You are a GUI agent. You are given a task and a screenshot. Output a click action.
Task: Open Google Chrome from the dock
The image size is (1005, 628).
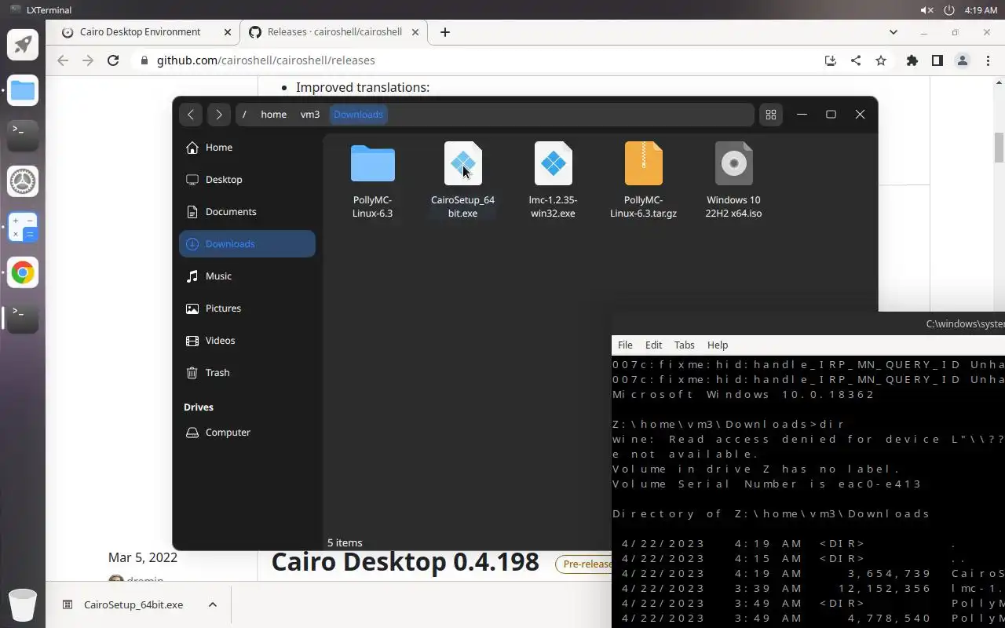(23, 272)
